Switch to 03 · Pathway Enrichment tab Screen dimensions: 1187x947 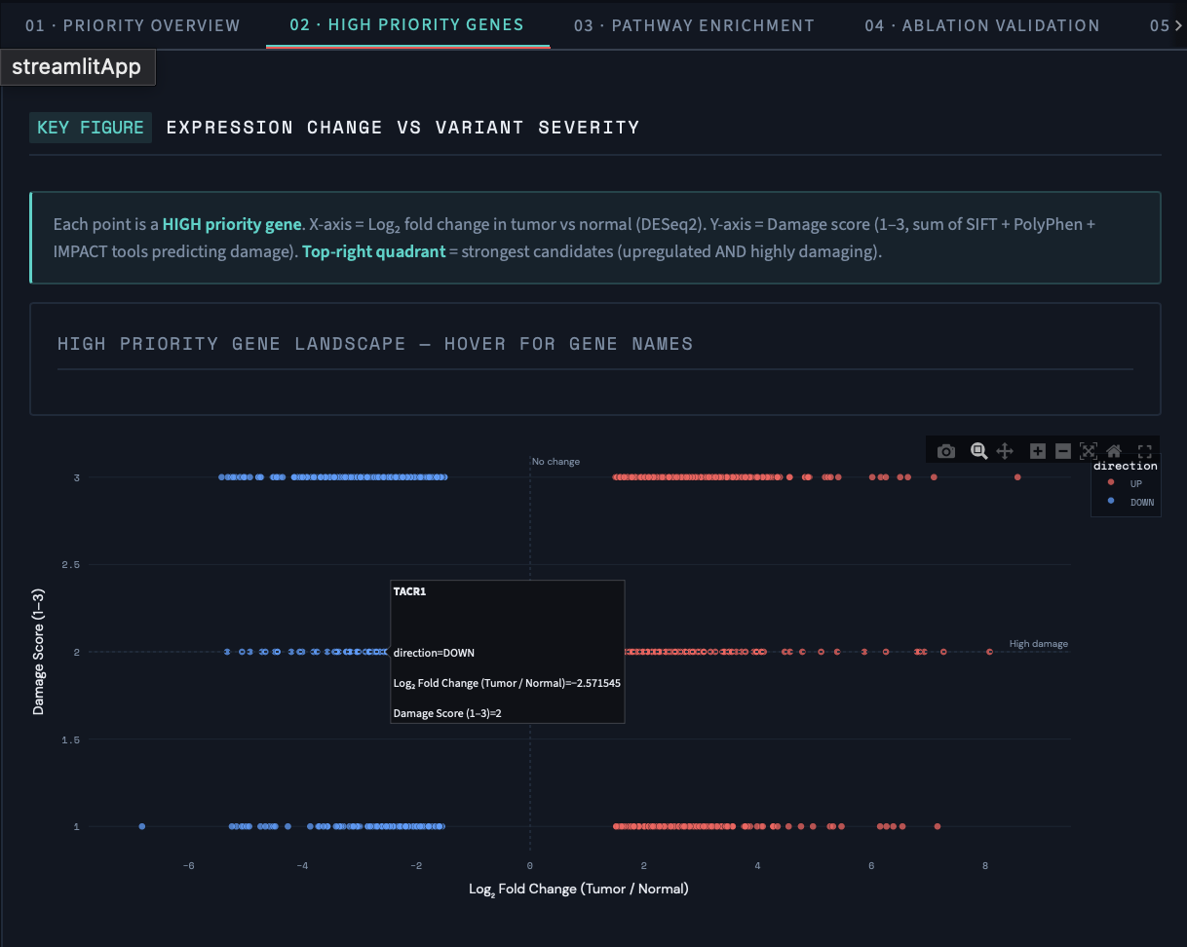tap(694, 25)
